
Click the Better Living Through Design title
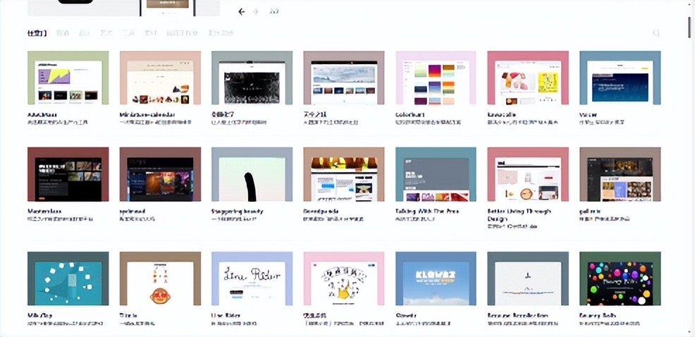tap(519, 211)
